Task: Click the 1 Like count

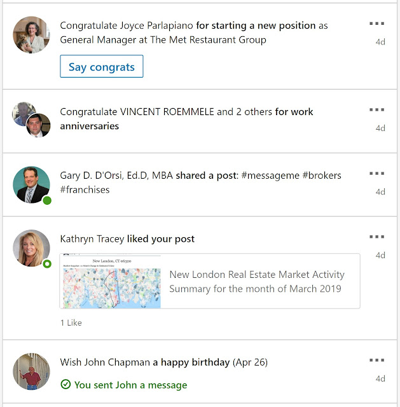Action: 71,322
